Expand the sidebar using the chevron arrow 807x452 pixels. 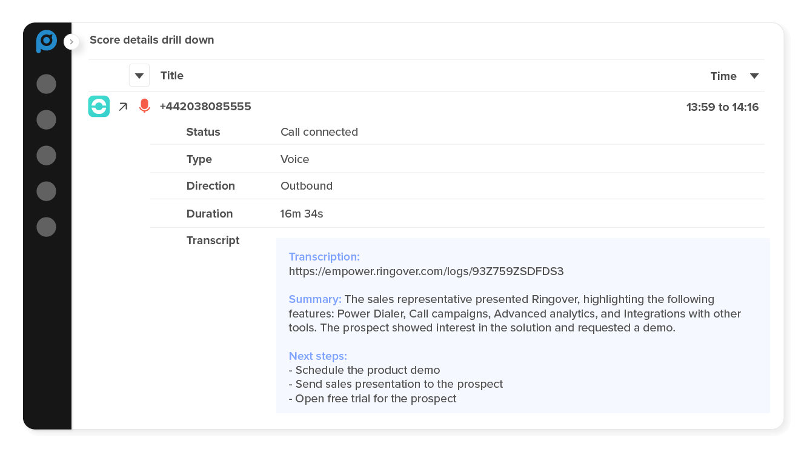tap(71, 42)
